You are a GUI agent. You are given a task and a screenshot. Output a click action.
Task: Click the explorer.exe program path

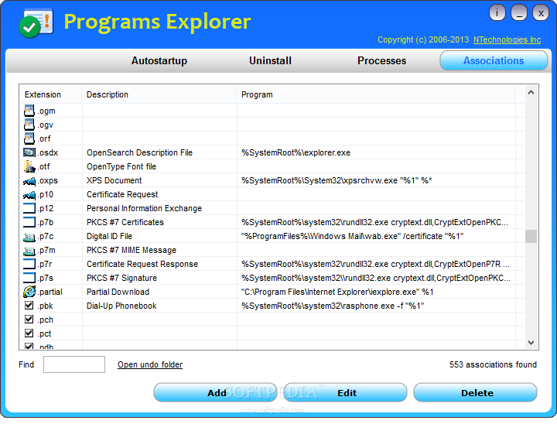296,152
